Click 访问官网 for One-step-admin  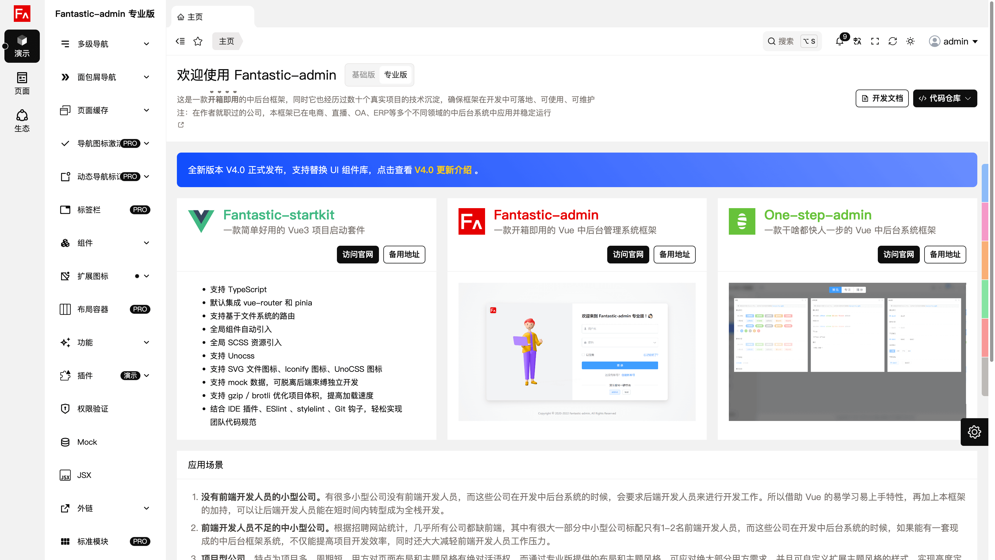tap(899, 255)
